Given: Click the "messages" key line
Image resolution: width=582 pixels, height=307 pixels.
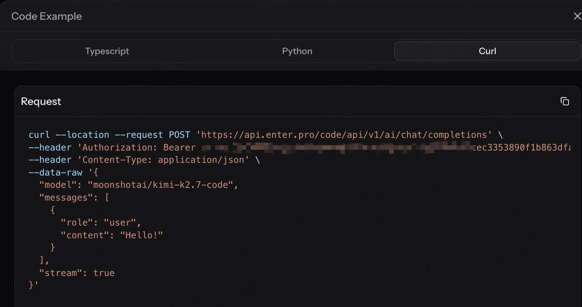Looking at the screenshot, I should pyautogui.click(x=74, y=198).
